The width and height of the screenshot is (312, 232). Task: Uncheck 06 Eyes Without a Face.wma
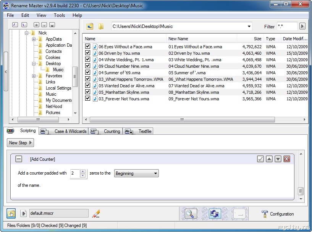coord(88,47)
